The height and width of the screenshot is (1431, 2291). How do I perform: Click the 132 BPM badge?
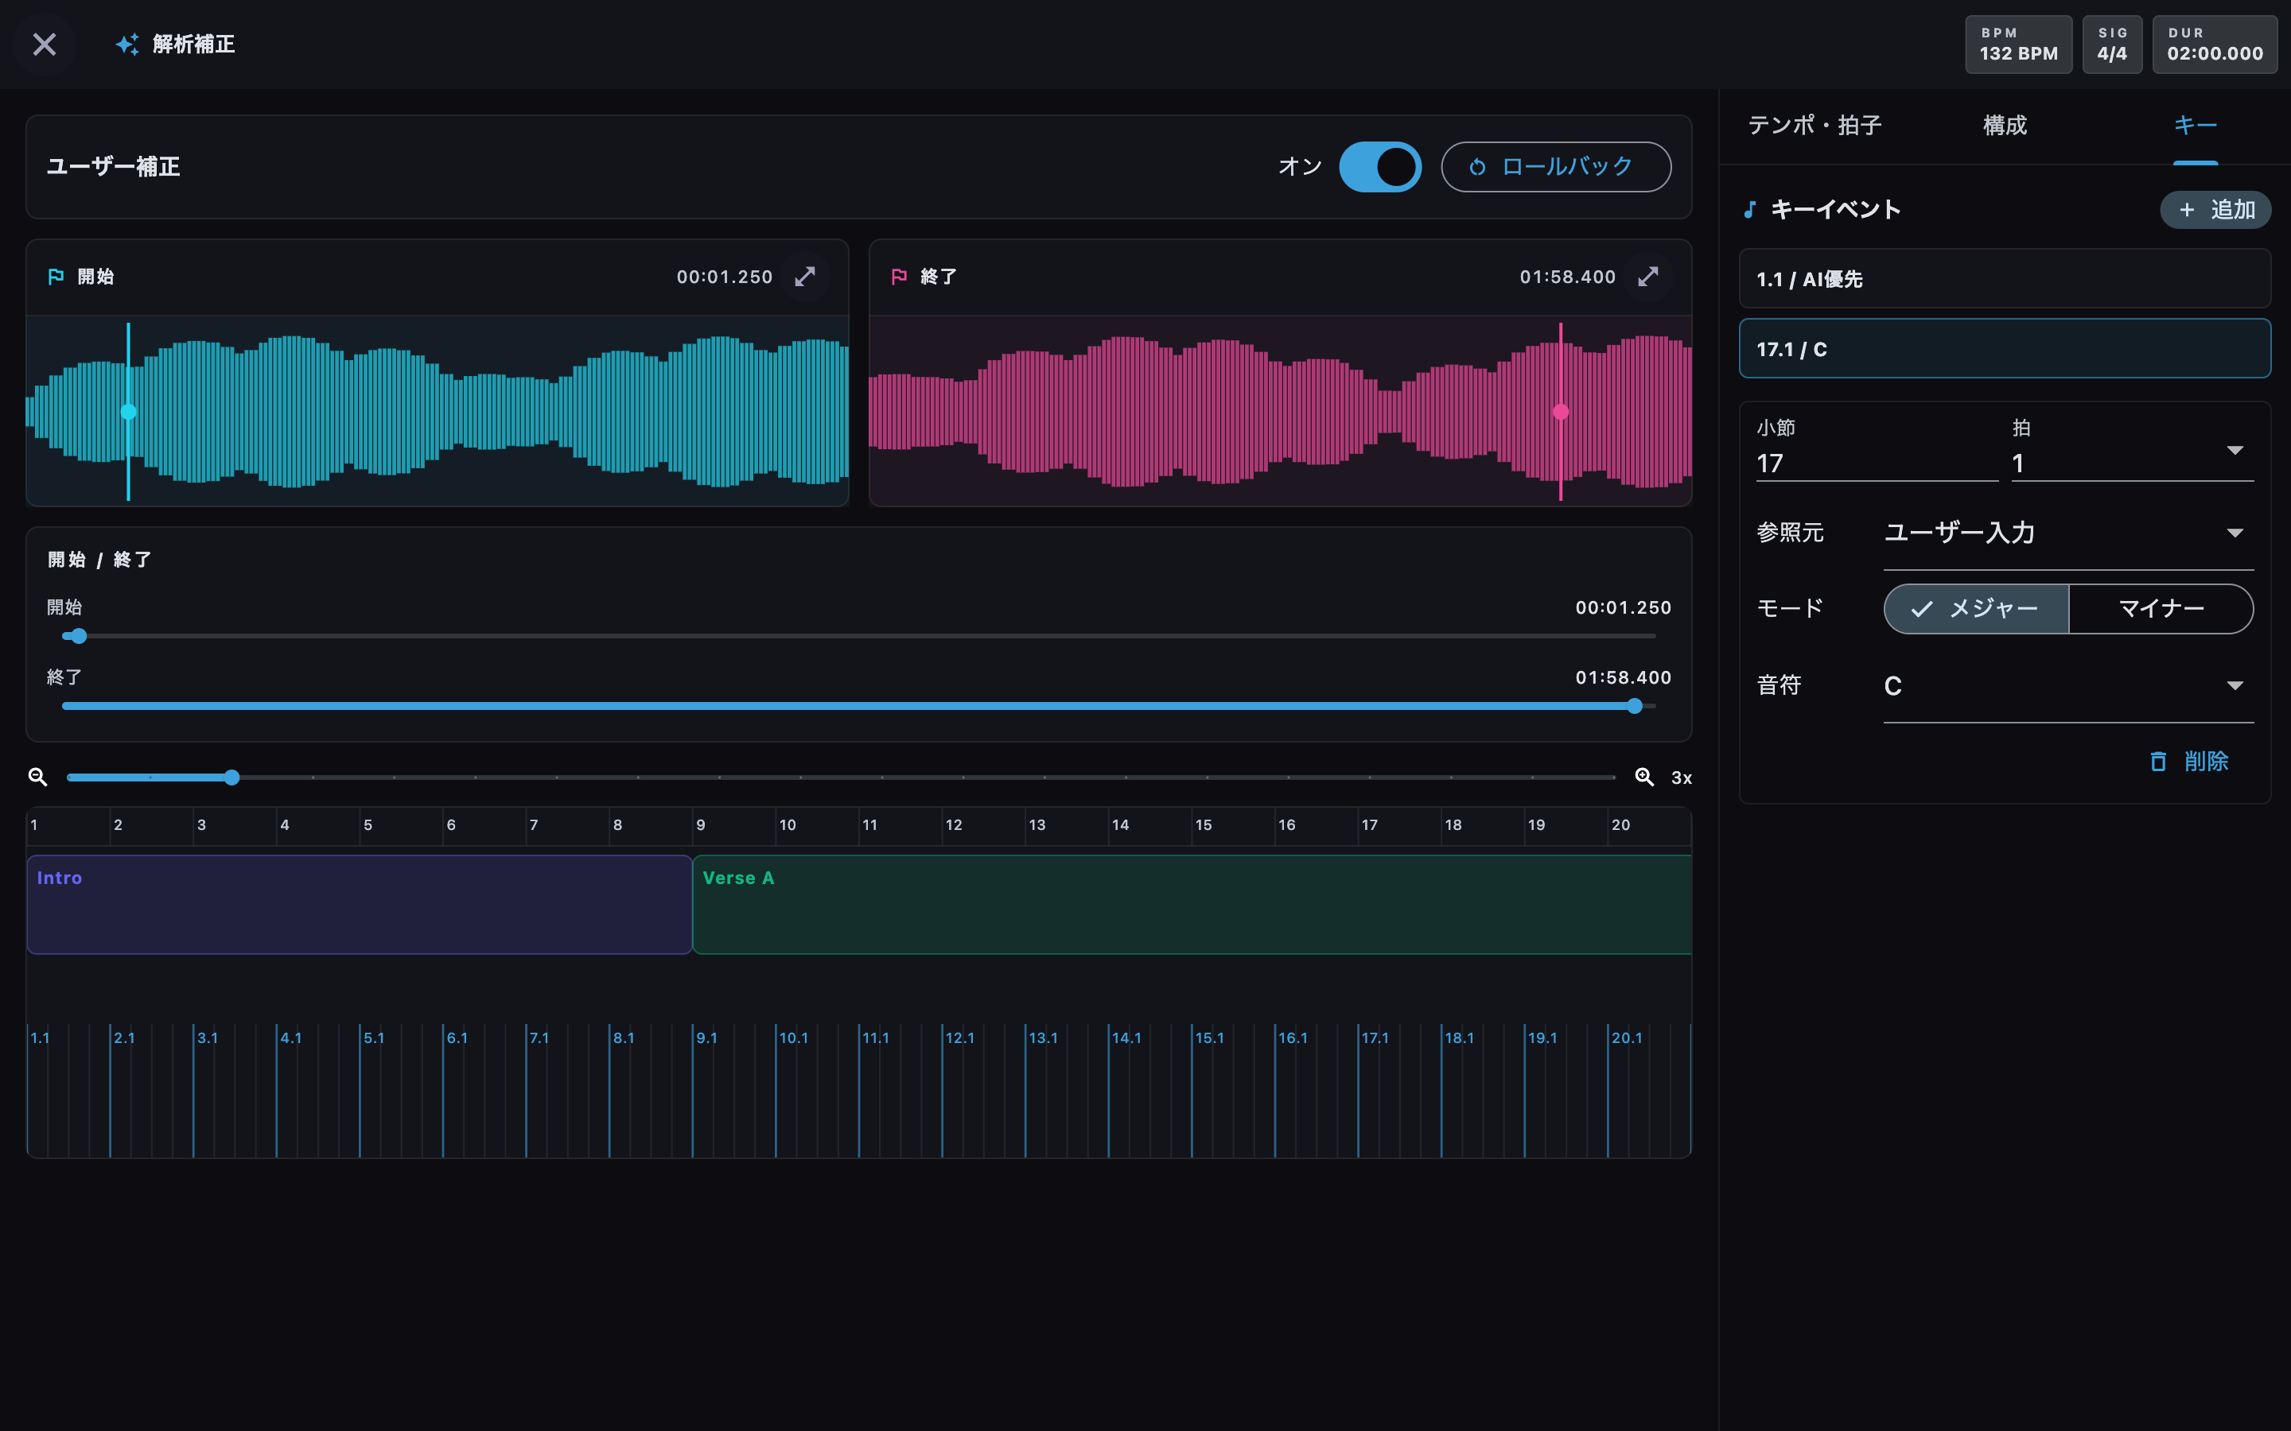click(x=2018, y=45)
